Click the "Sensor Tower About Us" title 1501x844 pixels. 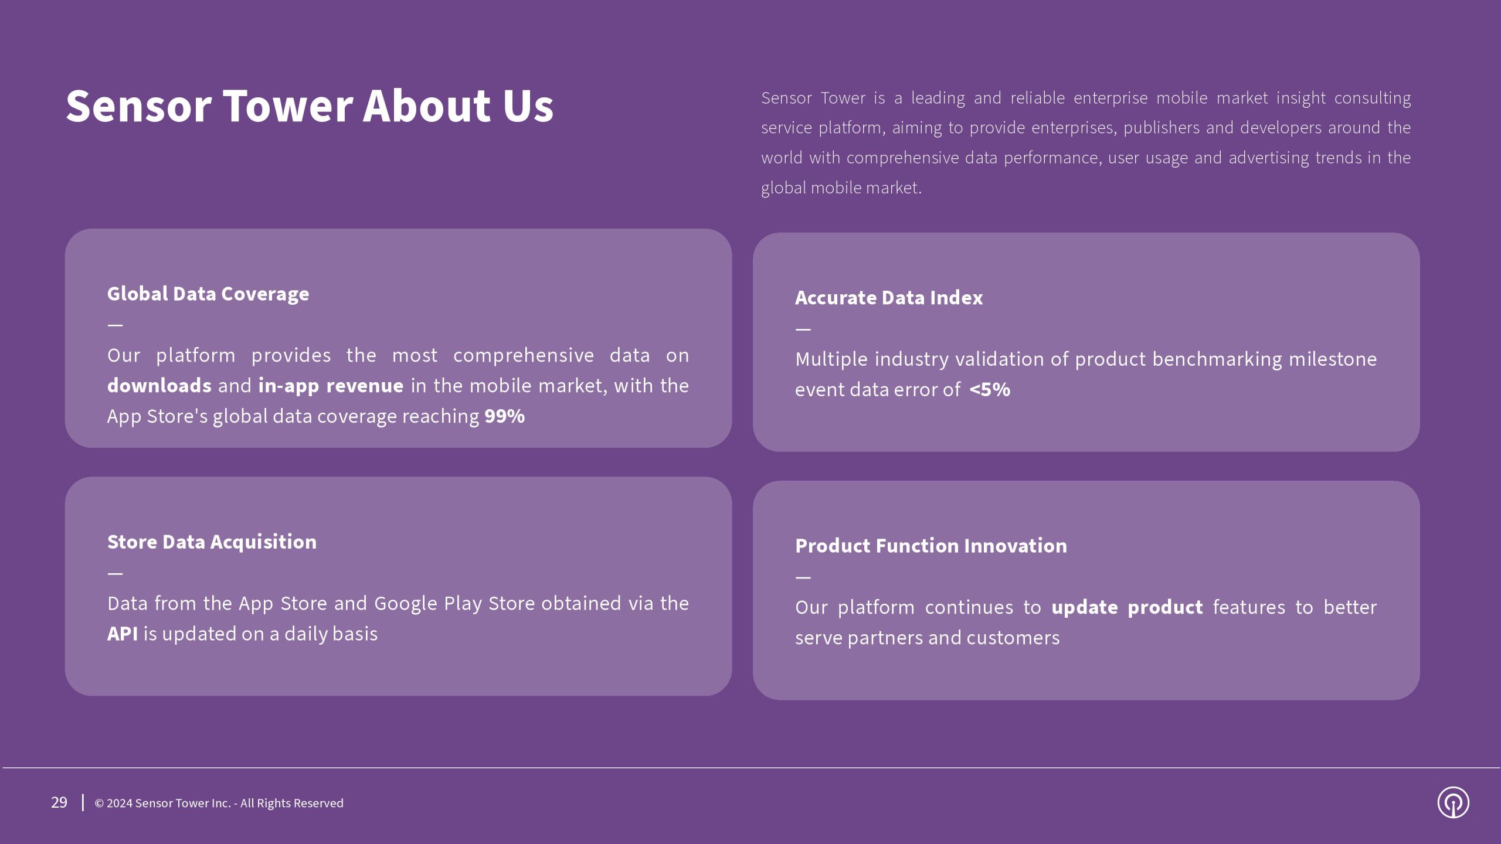[x=310, y=105]
